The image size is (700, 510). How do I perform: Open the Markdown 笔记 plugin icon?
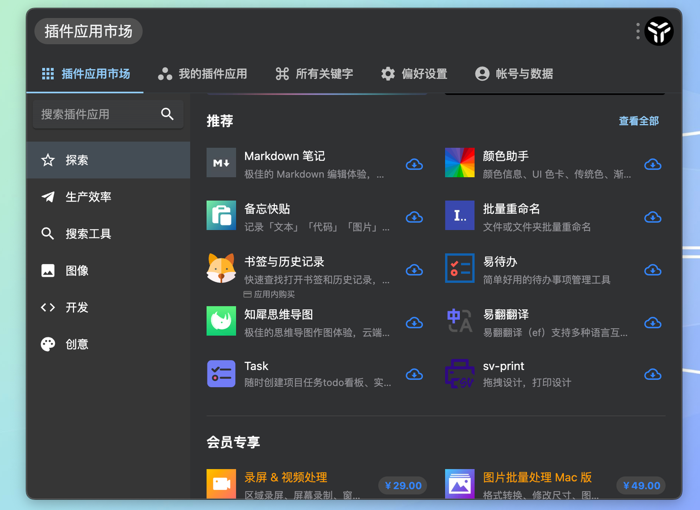pos(221,163)
